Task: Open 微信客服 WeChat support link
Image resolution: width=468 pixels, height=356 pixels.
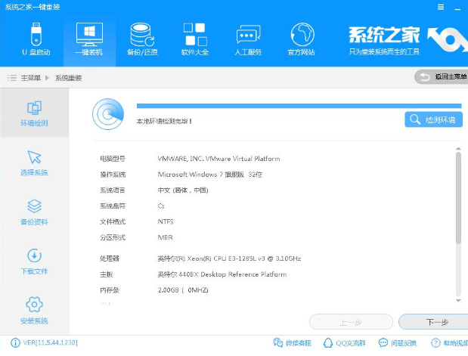Action: tap(291, 343)
